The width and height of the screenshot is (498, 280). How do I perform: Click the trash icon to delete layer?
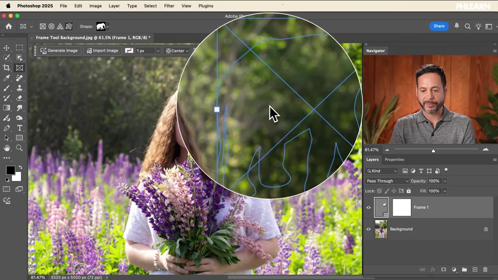(x=485, y=270)
